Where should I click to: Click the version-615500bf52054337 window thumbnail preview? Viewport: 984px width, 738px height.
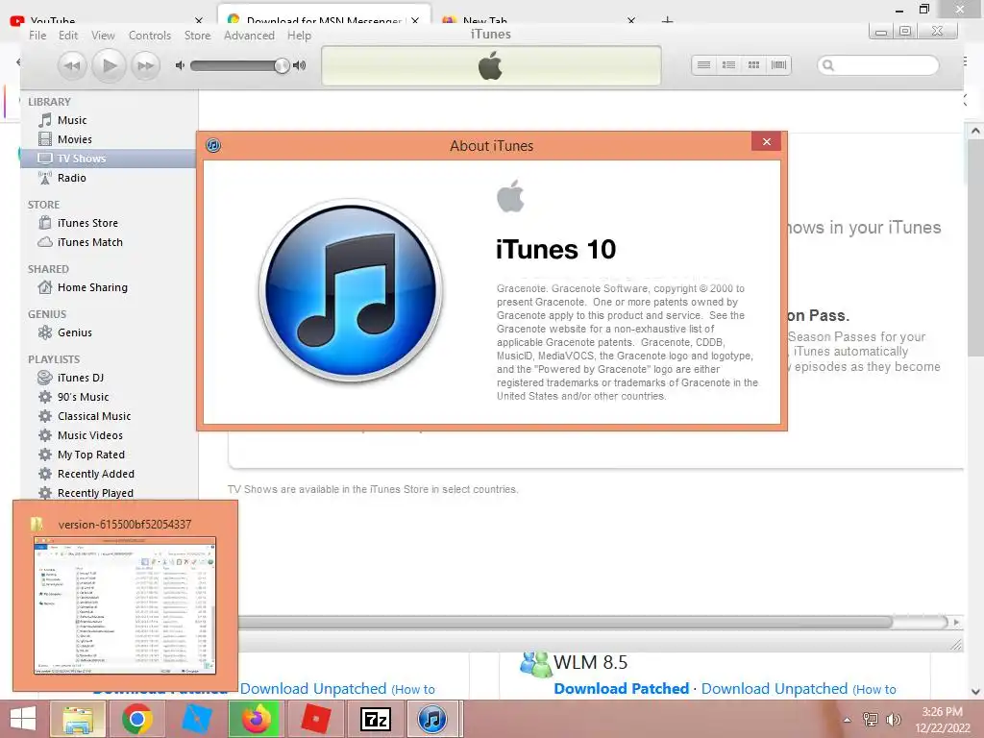point(125,605)
